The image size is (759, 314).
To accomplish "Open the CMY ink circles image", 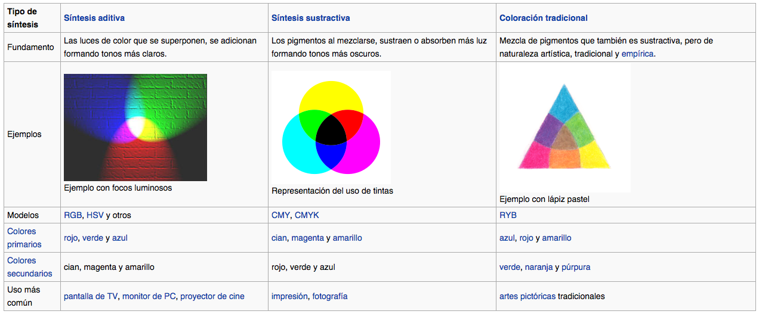I will [x=331, y=126].
